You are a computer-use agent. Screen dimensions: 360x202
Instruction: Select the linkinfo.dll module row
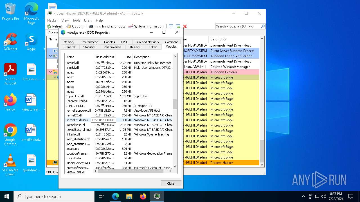pos(119,134)
